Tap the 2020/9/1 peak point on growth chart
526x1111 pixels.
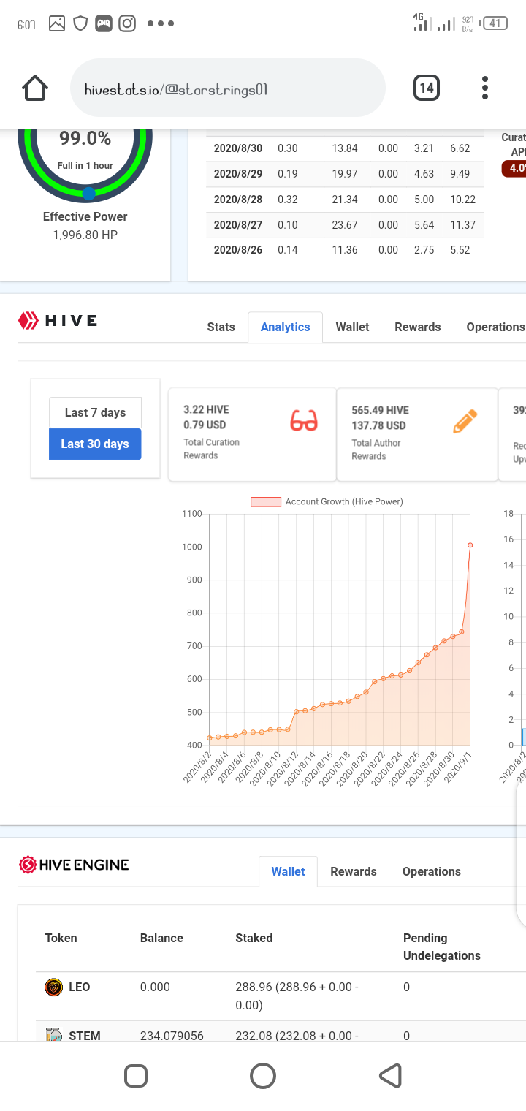point(470,545)
